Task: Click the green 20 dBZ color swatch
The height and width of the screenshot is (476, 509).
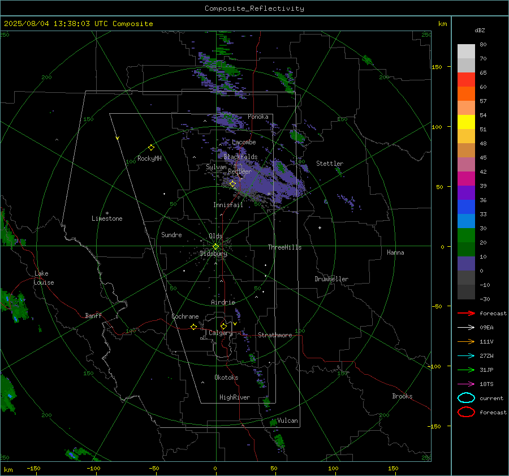Action: pos(466,235)
